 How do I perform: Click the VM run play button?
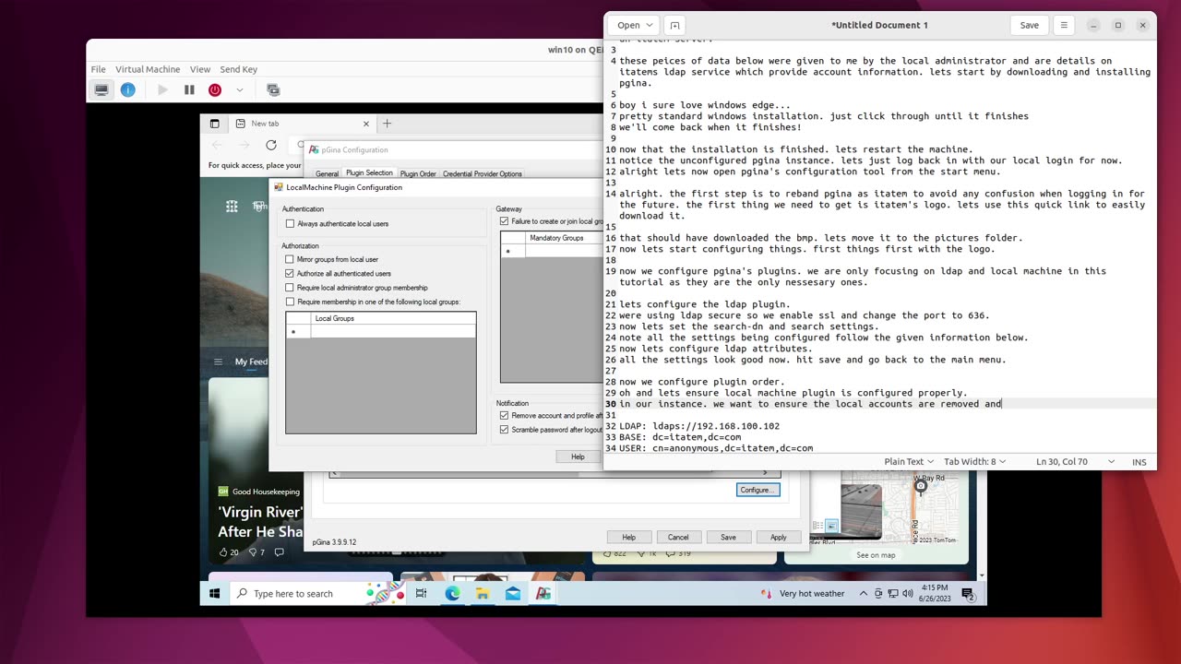click(x=163, y=89)
